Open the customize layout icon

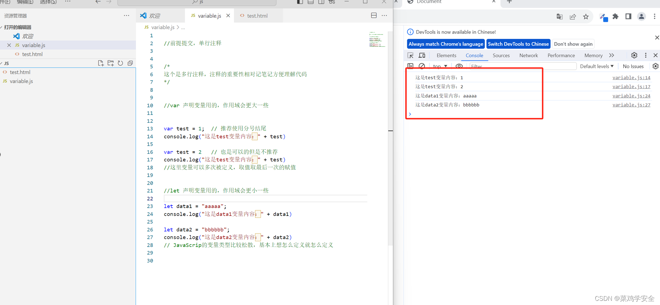[332, 2]
